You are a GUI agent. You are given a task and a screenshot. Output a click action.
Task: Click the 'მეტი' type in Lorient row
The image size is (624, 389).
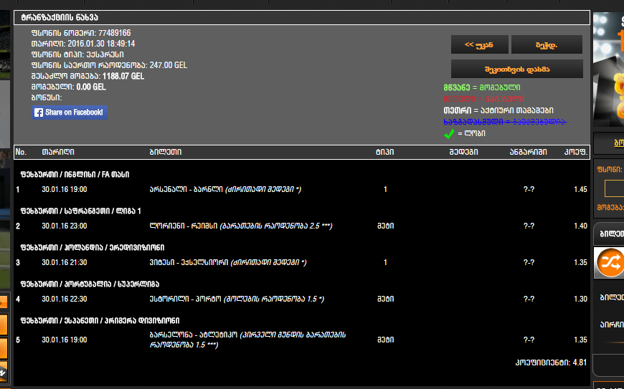pyautogui.click(x=385, y=226)
